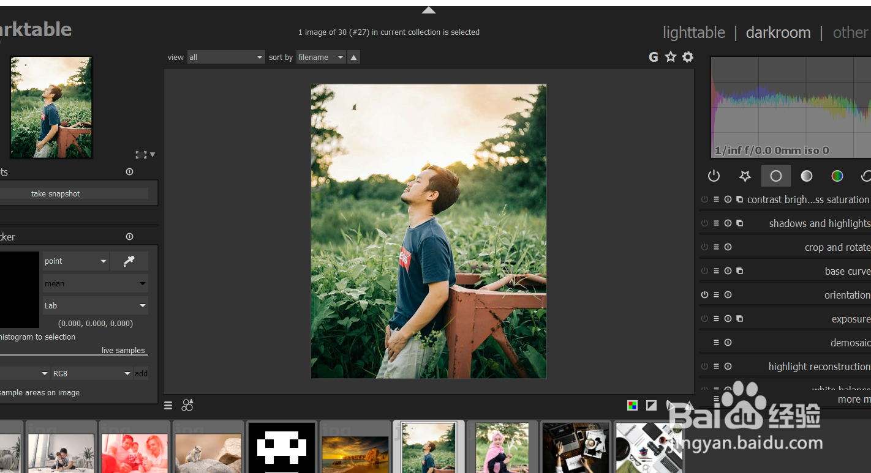
Task: Select the color group rainbow circle icon
Action: coord(837,176)
